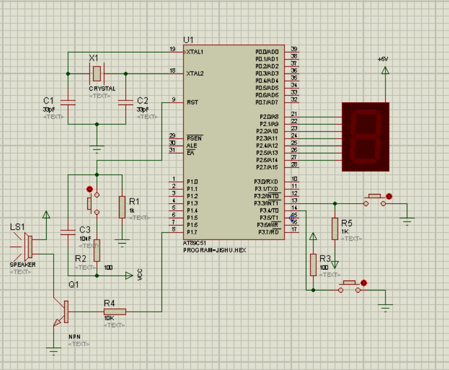Select the C2 capacitor symbol
449x370 pixels.
point(126,103)
